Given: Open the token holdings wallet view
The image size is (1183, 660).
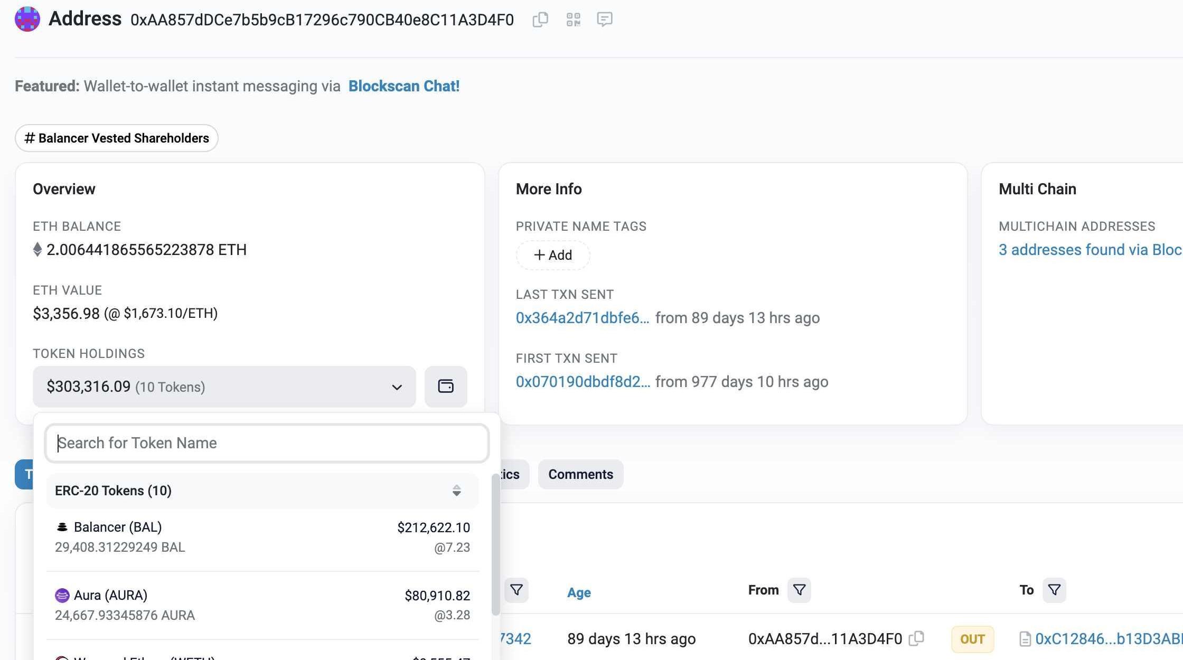Looking at the screenshot, I should point(446,386).
